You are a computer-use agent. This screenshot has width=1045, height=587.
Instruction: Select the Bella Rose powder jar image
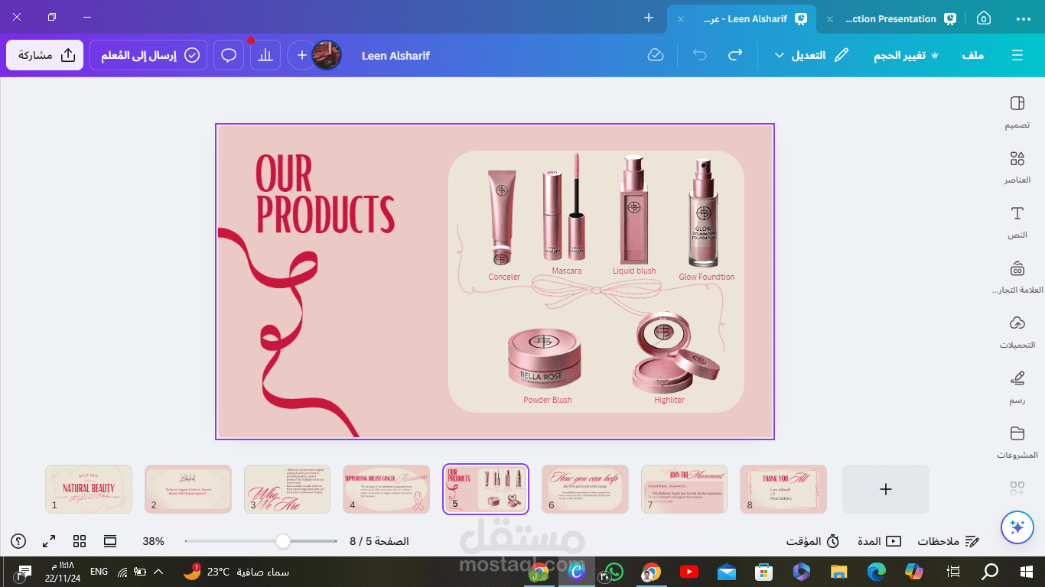point(544,359)
